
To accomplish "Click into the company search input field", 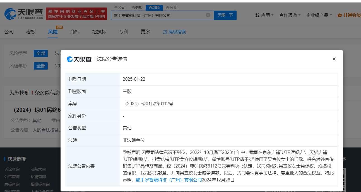I will point(158,15).
